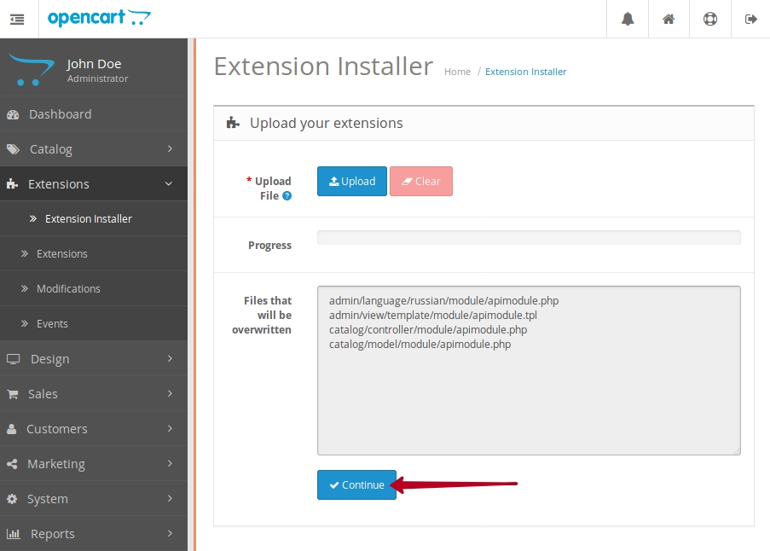Click the Continue button
The image size is (770, 551).
point(356,485)
